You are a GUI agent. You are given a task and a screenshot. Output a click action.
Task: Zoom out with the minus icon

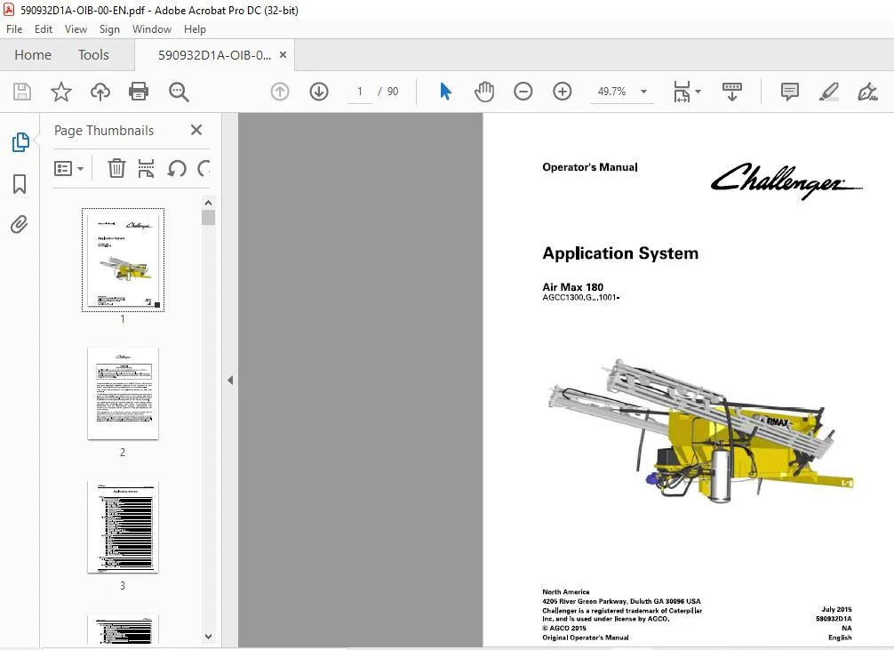pos(523,92)
